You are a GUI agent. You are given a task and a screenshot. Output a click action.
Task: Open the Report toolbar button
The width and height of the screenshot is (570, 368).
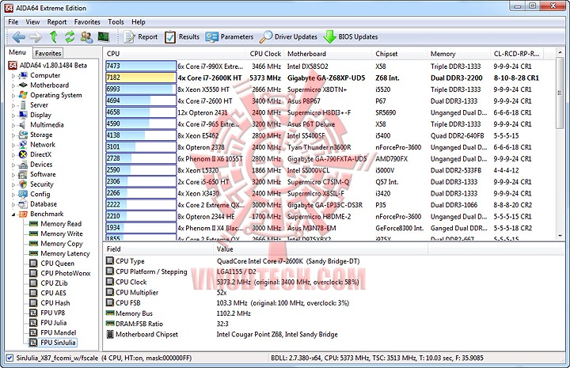click(141, 36)
